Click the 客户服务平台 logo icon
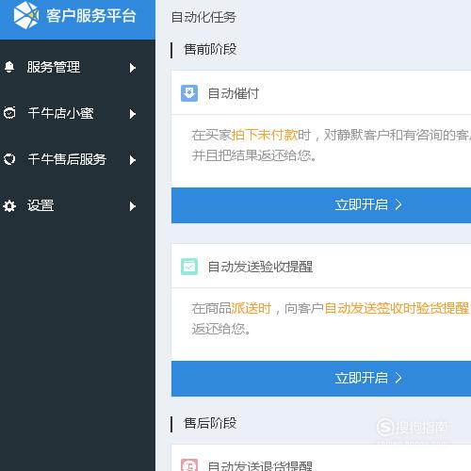This screenshot has height=471, width=471. [26, 15]
